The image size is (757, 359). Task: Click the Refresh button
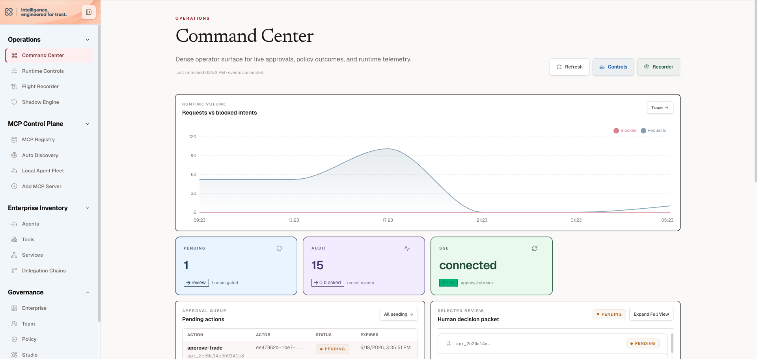click(569, 67)
